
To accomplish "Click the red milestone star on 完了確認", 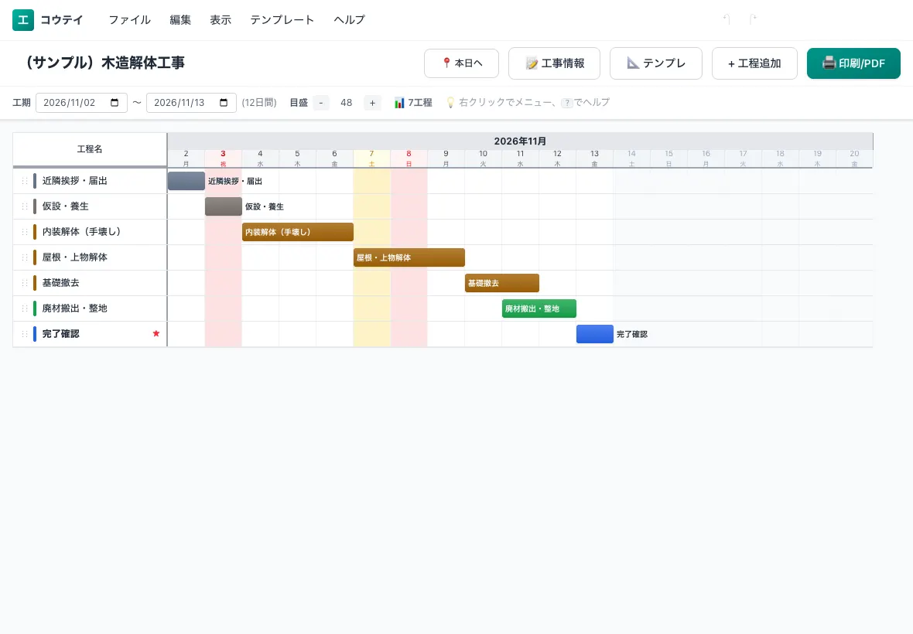I will [x=156, y=333].
